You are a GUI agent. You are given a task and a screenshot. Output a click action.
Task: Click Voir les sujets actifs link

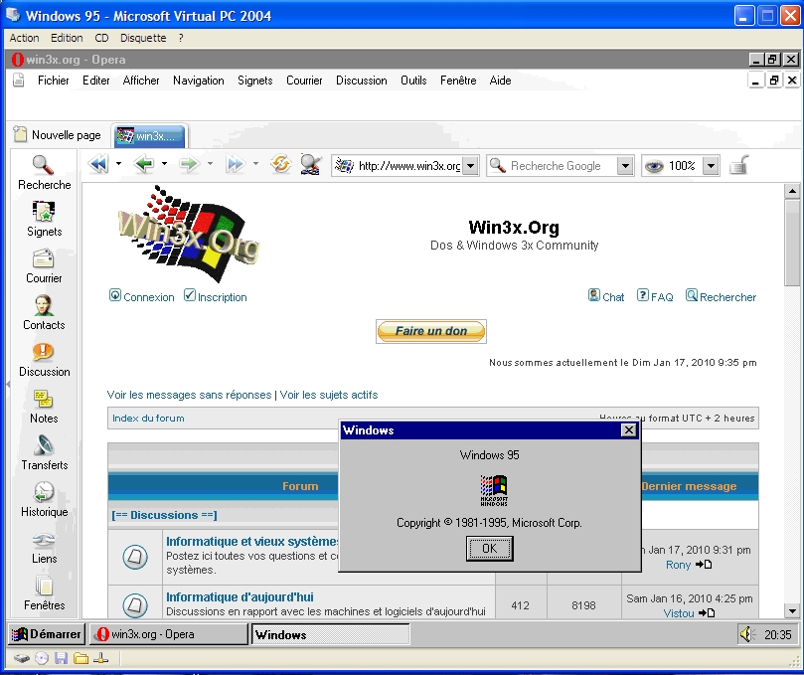pos(329,395)
